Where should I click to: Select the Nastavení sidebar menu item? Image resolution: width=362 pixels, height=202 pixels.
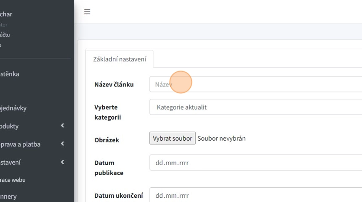10,162
